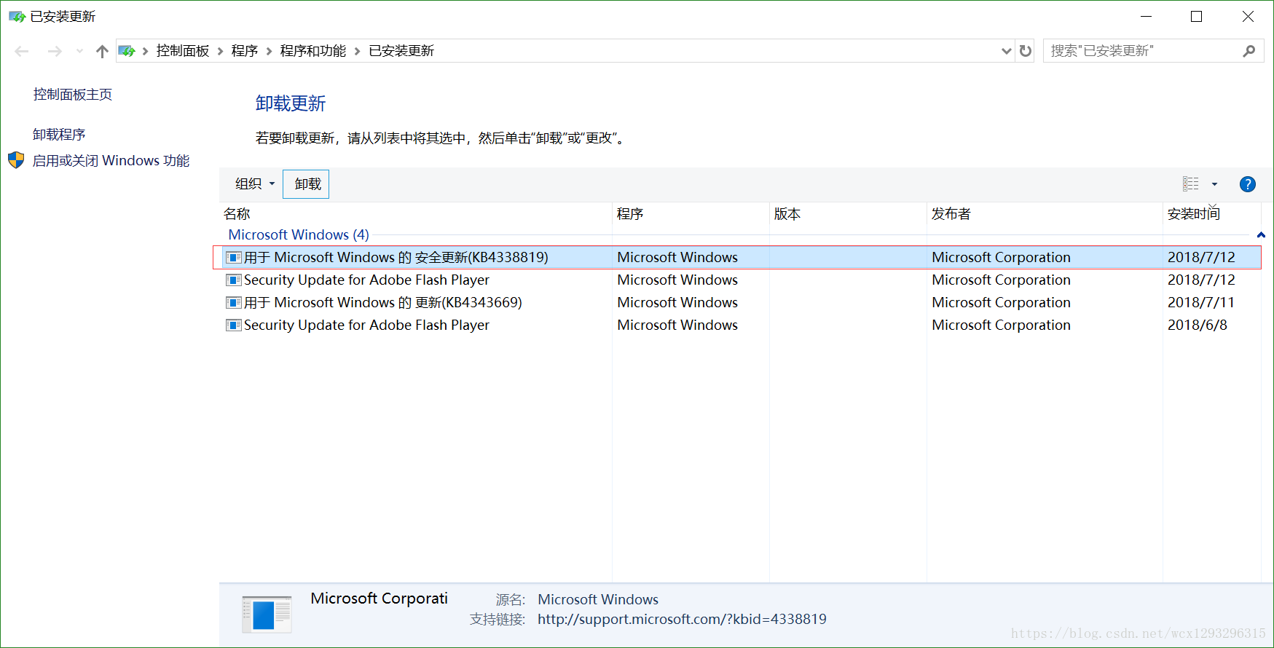1274x648 pixels.
Task: Open 启用或关闭 Windows 功能 link
Action: 111,160
